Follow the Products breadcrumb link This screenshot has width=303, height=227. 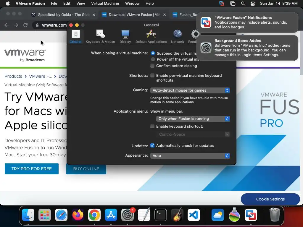click(x=13, y=76)
